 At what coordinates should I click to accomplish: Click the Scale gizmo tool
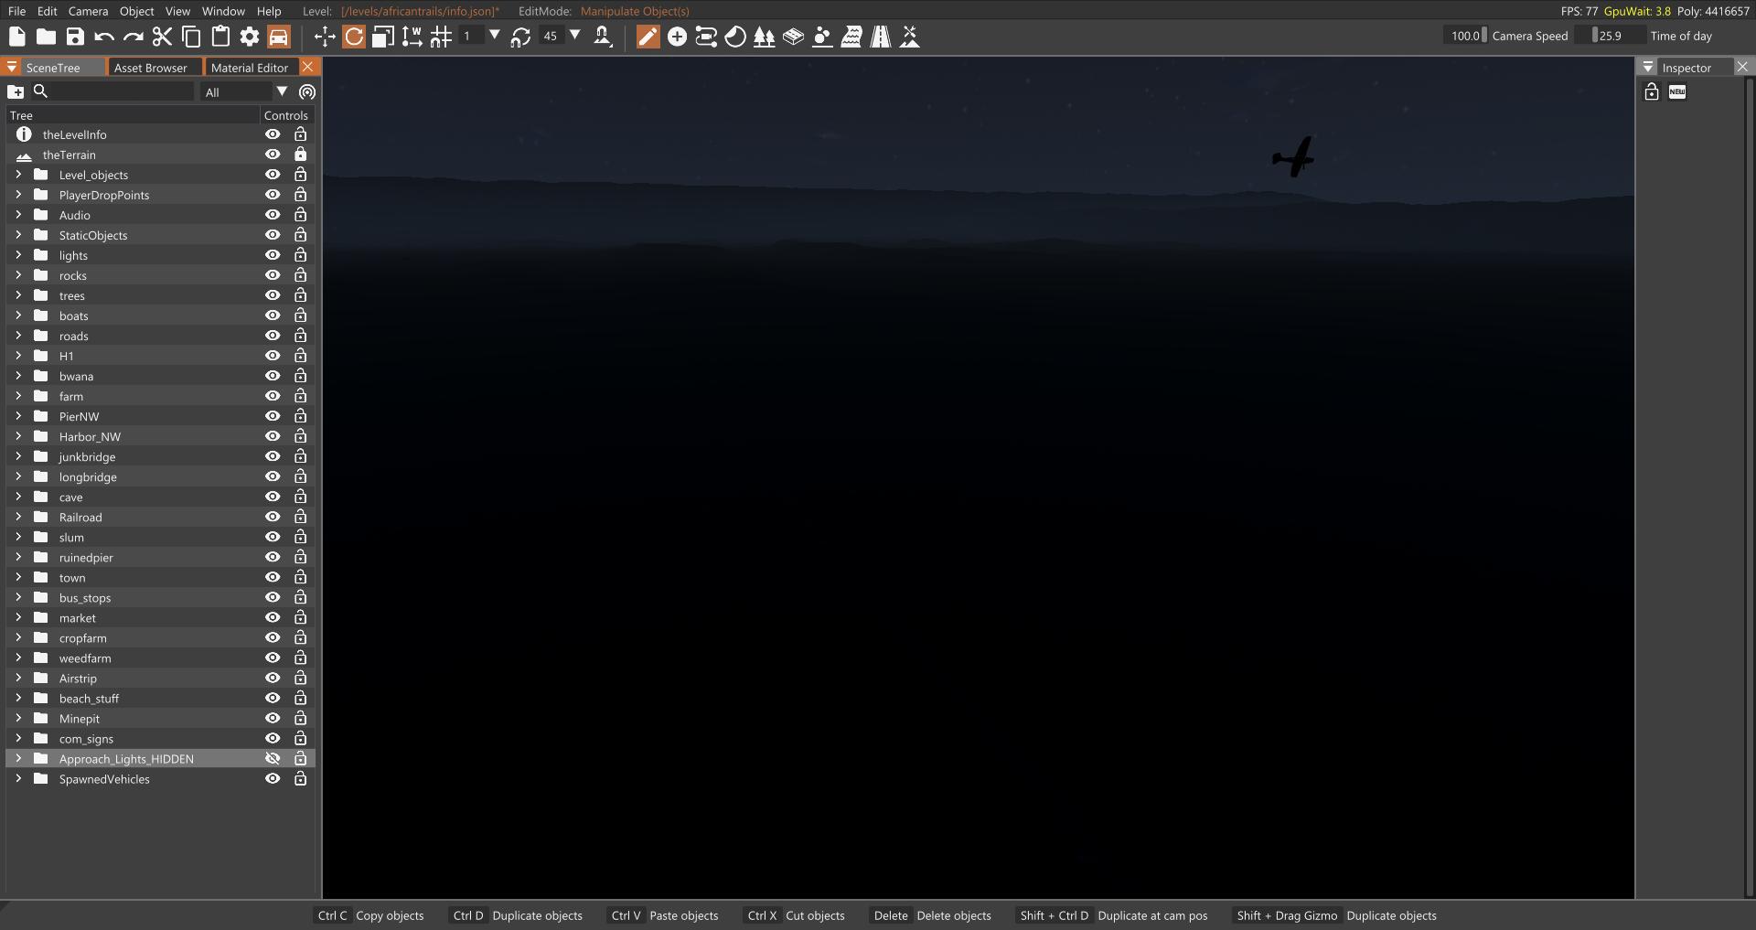pos(383,37)
